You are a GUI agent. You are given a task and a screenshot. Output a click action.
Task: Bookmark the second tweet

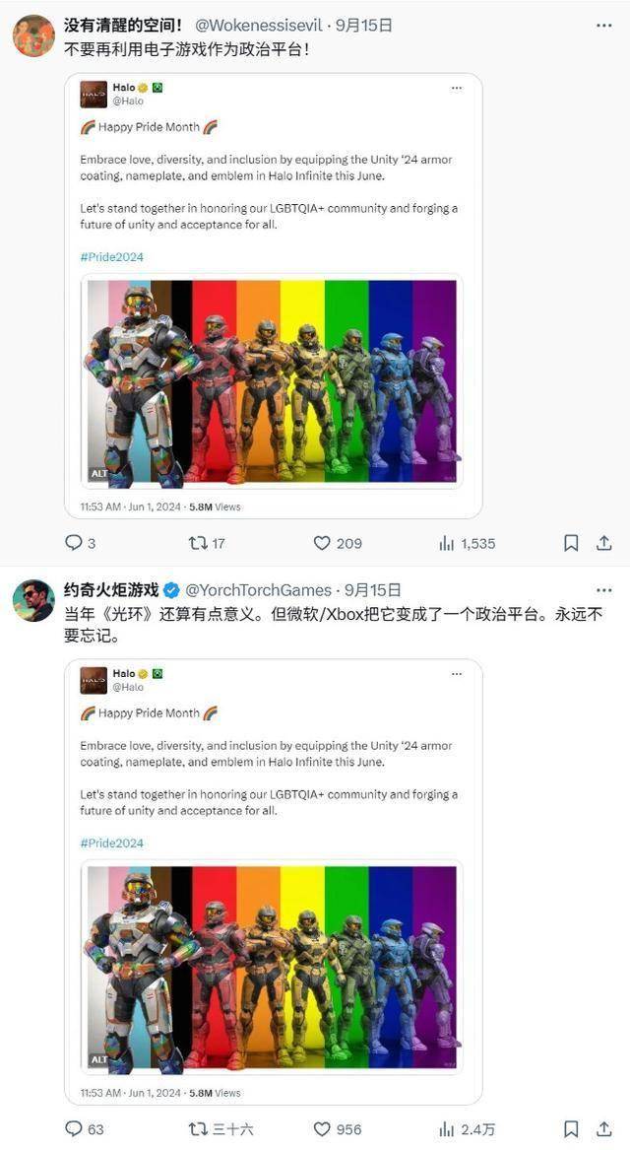(571, 1128)
